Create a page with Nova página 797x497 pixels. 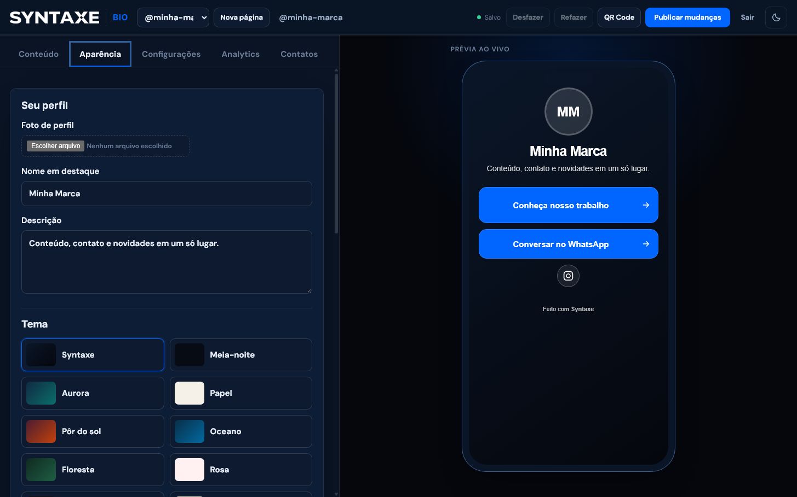(x=242, y=17)
